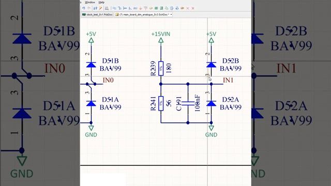Select the last red cross toolbar icon
Image resolution: width=331 pixels, height=186 pixels.
coord(193,8)
